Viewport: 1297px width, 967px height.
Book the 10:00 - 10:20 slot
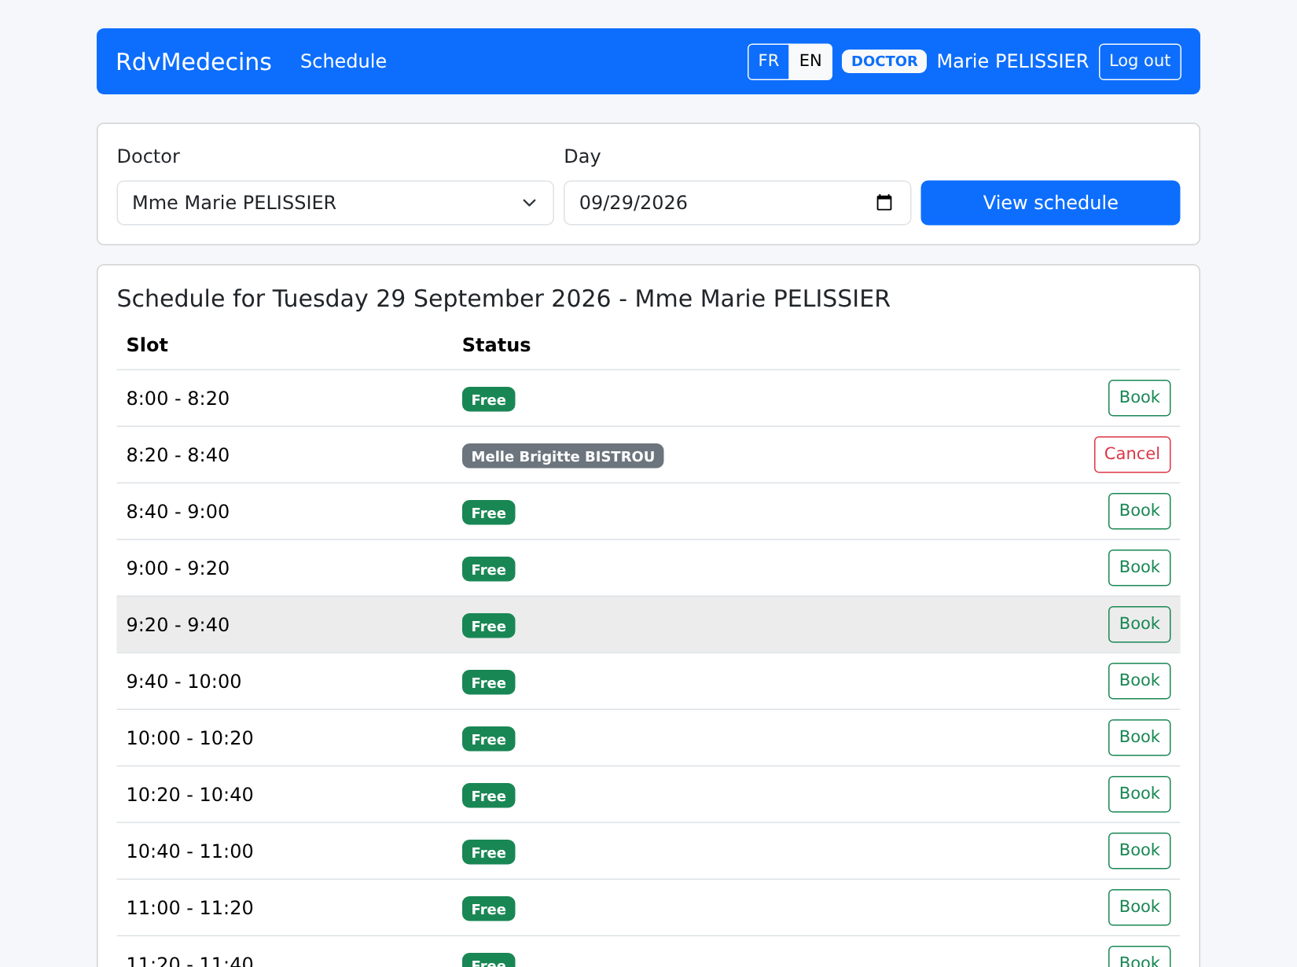click(1139, 737)
